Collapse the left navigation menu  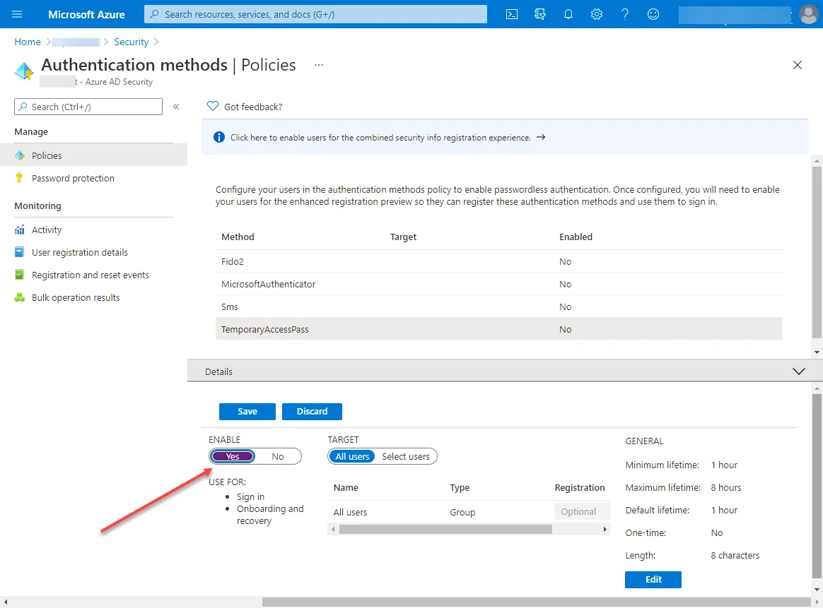[x=176, y=107]
